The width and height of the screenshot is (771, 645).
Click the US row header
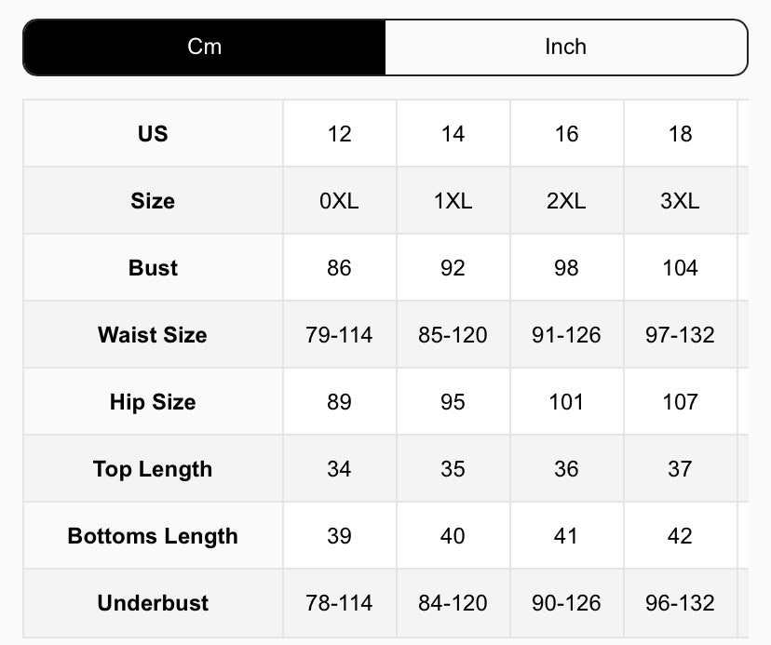click(152, 133)
